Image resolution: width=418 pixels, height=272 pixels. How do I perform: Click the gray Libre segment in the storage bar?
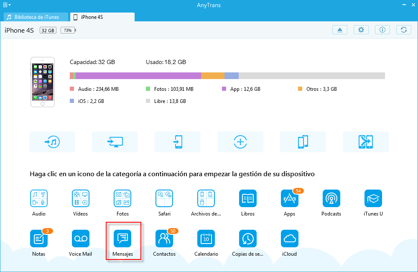pos(312,76)
